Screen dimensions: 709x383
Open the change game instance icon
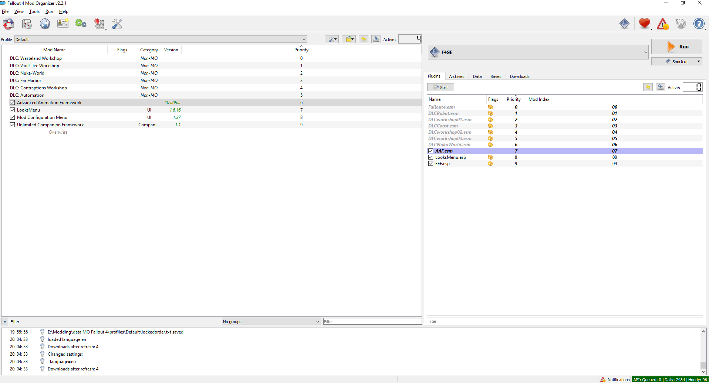9,24
